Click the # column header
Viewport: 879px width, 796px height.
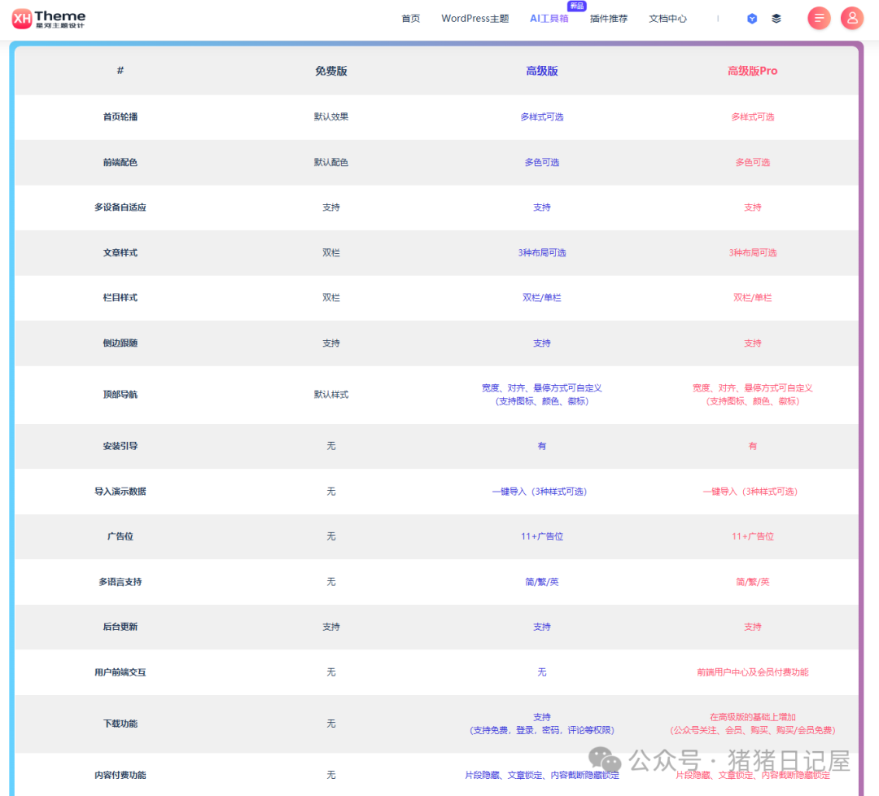click(x=120, y=70)
